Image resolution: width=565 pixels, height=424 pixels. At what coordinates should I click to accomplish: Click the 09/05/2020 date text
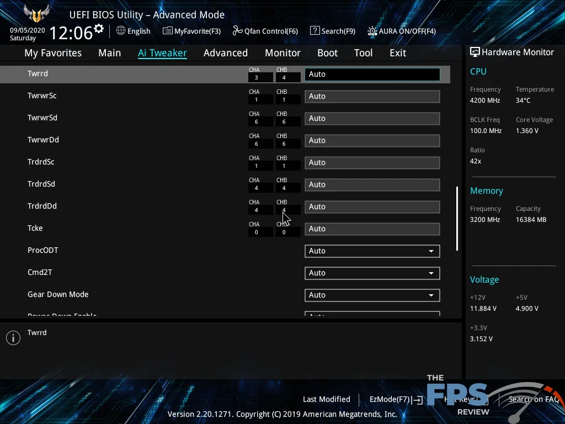(28, 30)
